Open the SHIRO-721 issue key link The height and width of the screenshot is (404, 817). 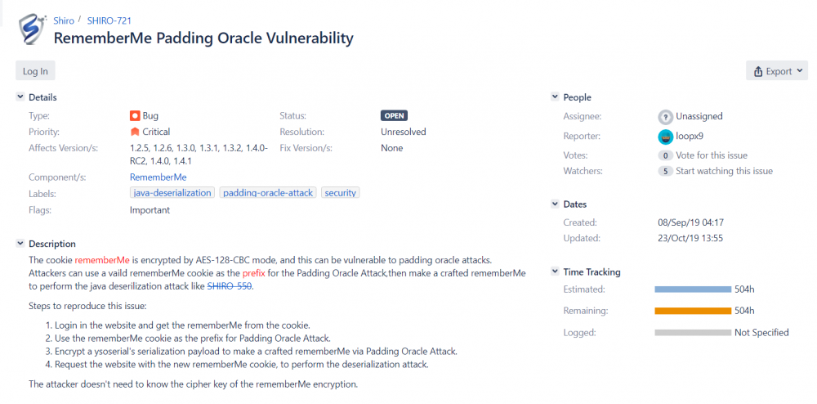pyautogui.click(x=109, y=20)
